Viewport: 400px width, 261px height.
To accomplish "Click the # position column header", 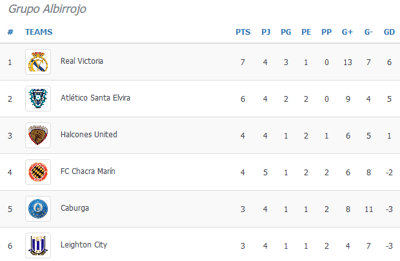I will coord(10,32).
